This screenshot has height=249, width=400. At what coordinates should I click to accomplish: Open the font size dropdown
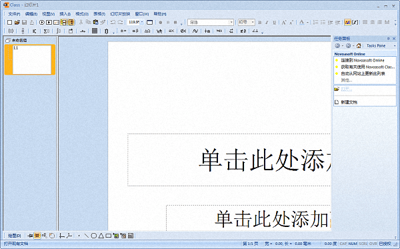tap(253, 23)
